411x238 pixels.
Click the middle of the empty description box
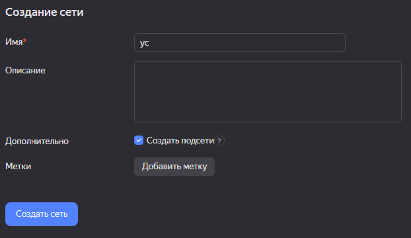point(268,92)
